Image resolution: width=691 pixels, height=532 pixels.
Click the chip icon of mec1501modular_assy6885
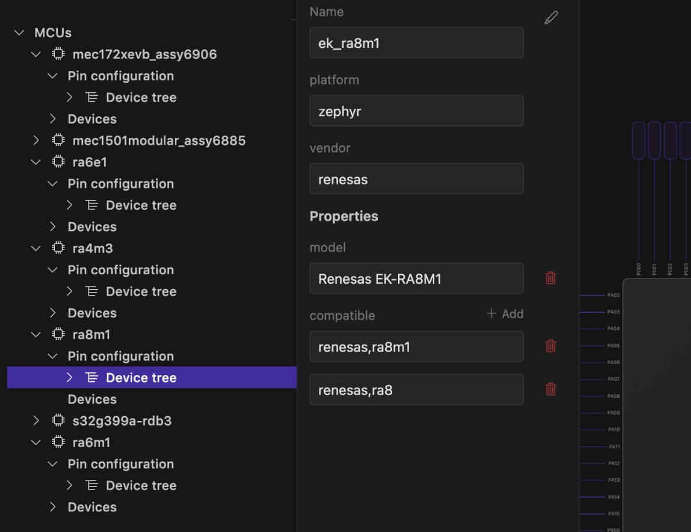coord(58,140)
